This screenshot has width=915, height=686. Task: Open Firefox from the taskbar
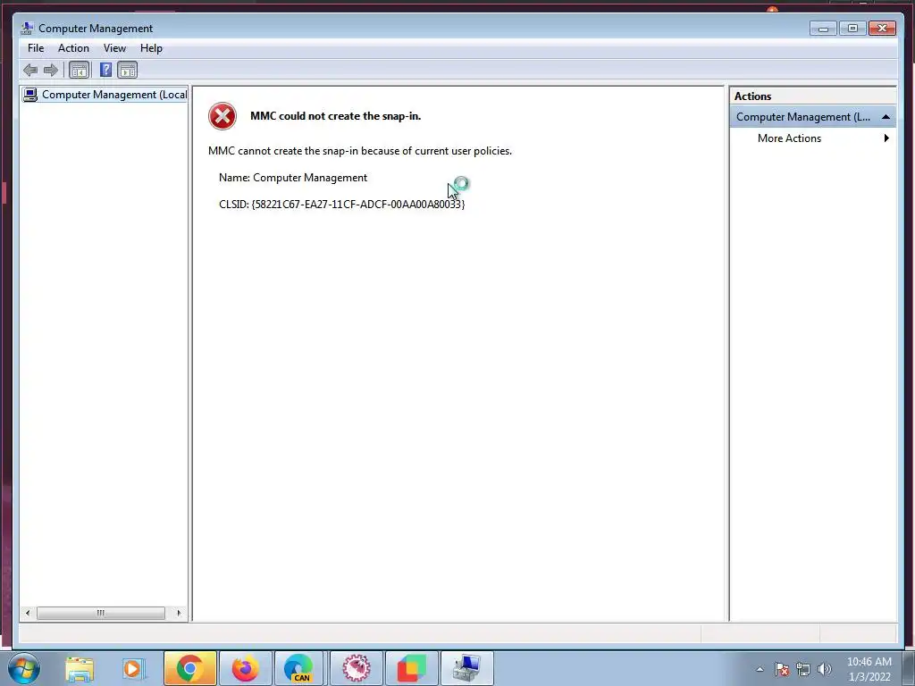coord(245,668)
